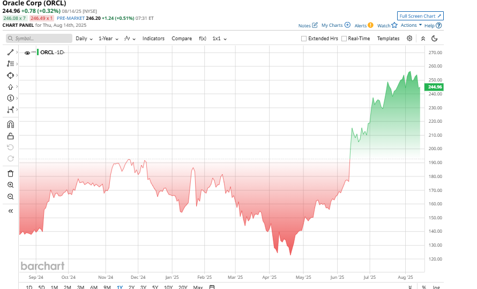Open the chart type dropdown
This screenshot has width=477, height=289.
point(130,39)
